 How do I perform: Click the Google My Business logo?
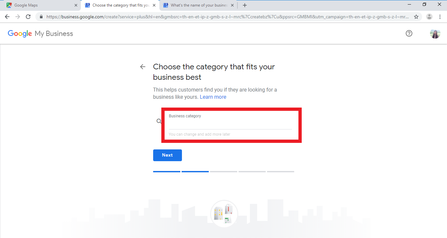click(x=40, y=34)
